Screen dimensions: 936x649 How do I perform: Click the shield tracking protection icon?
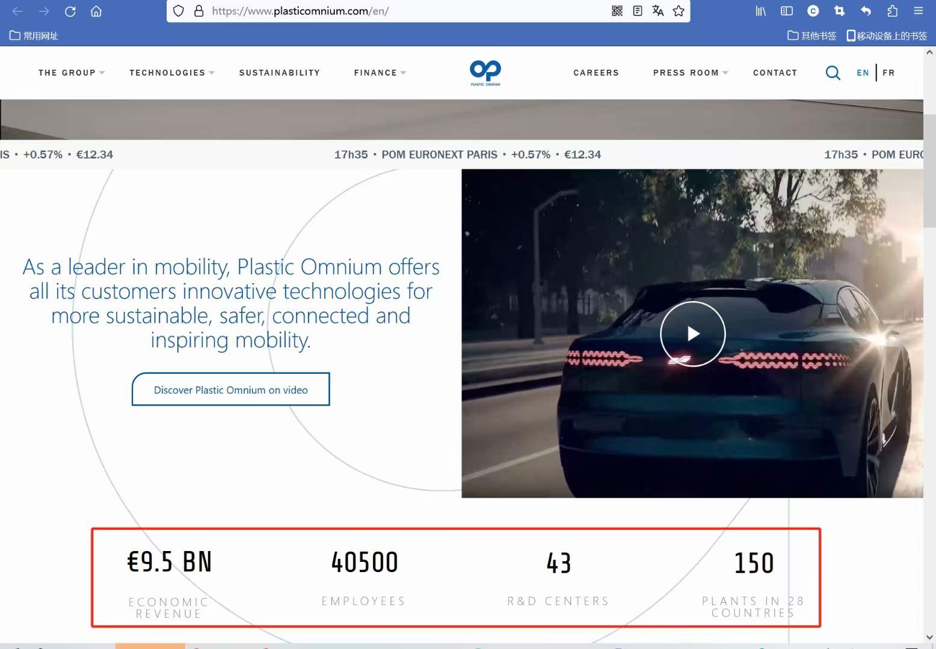tap(178, 11)
